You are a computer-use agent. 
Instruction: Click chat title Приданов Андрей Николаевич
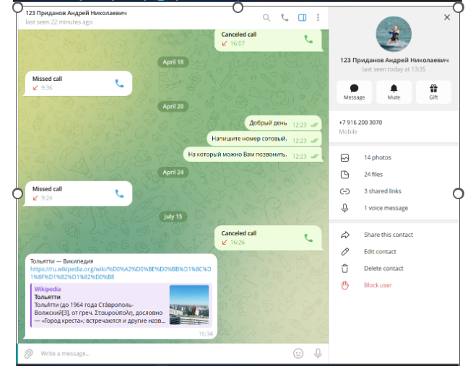click(76, 13)
